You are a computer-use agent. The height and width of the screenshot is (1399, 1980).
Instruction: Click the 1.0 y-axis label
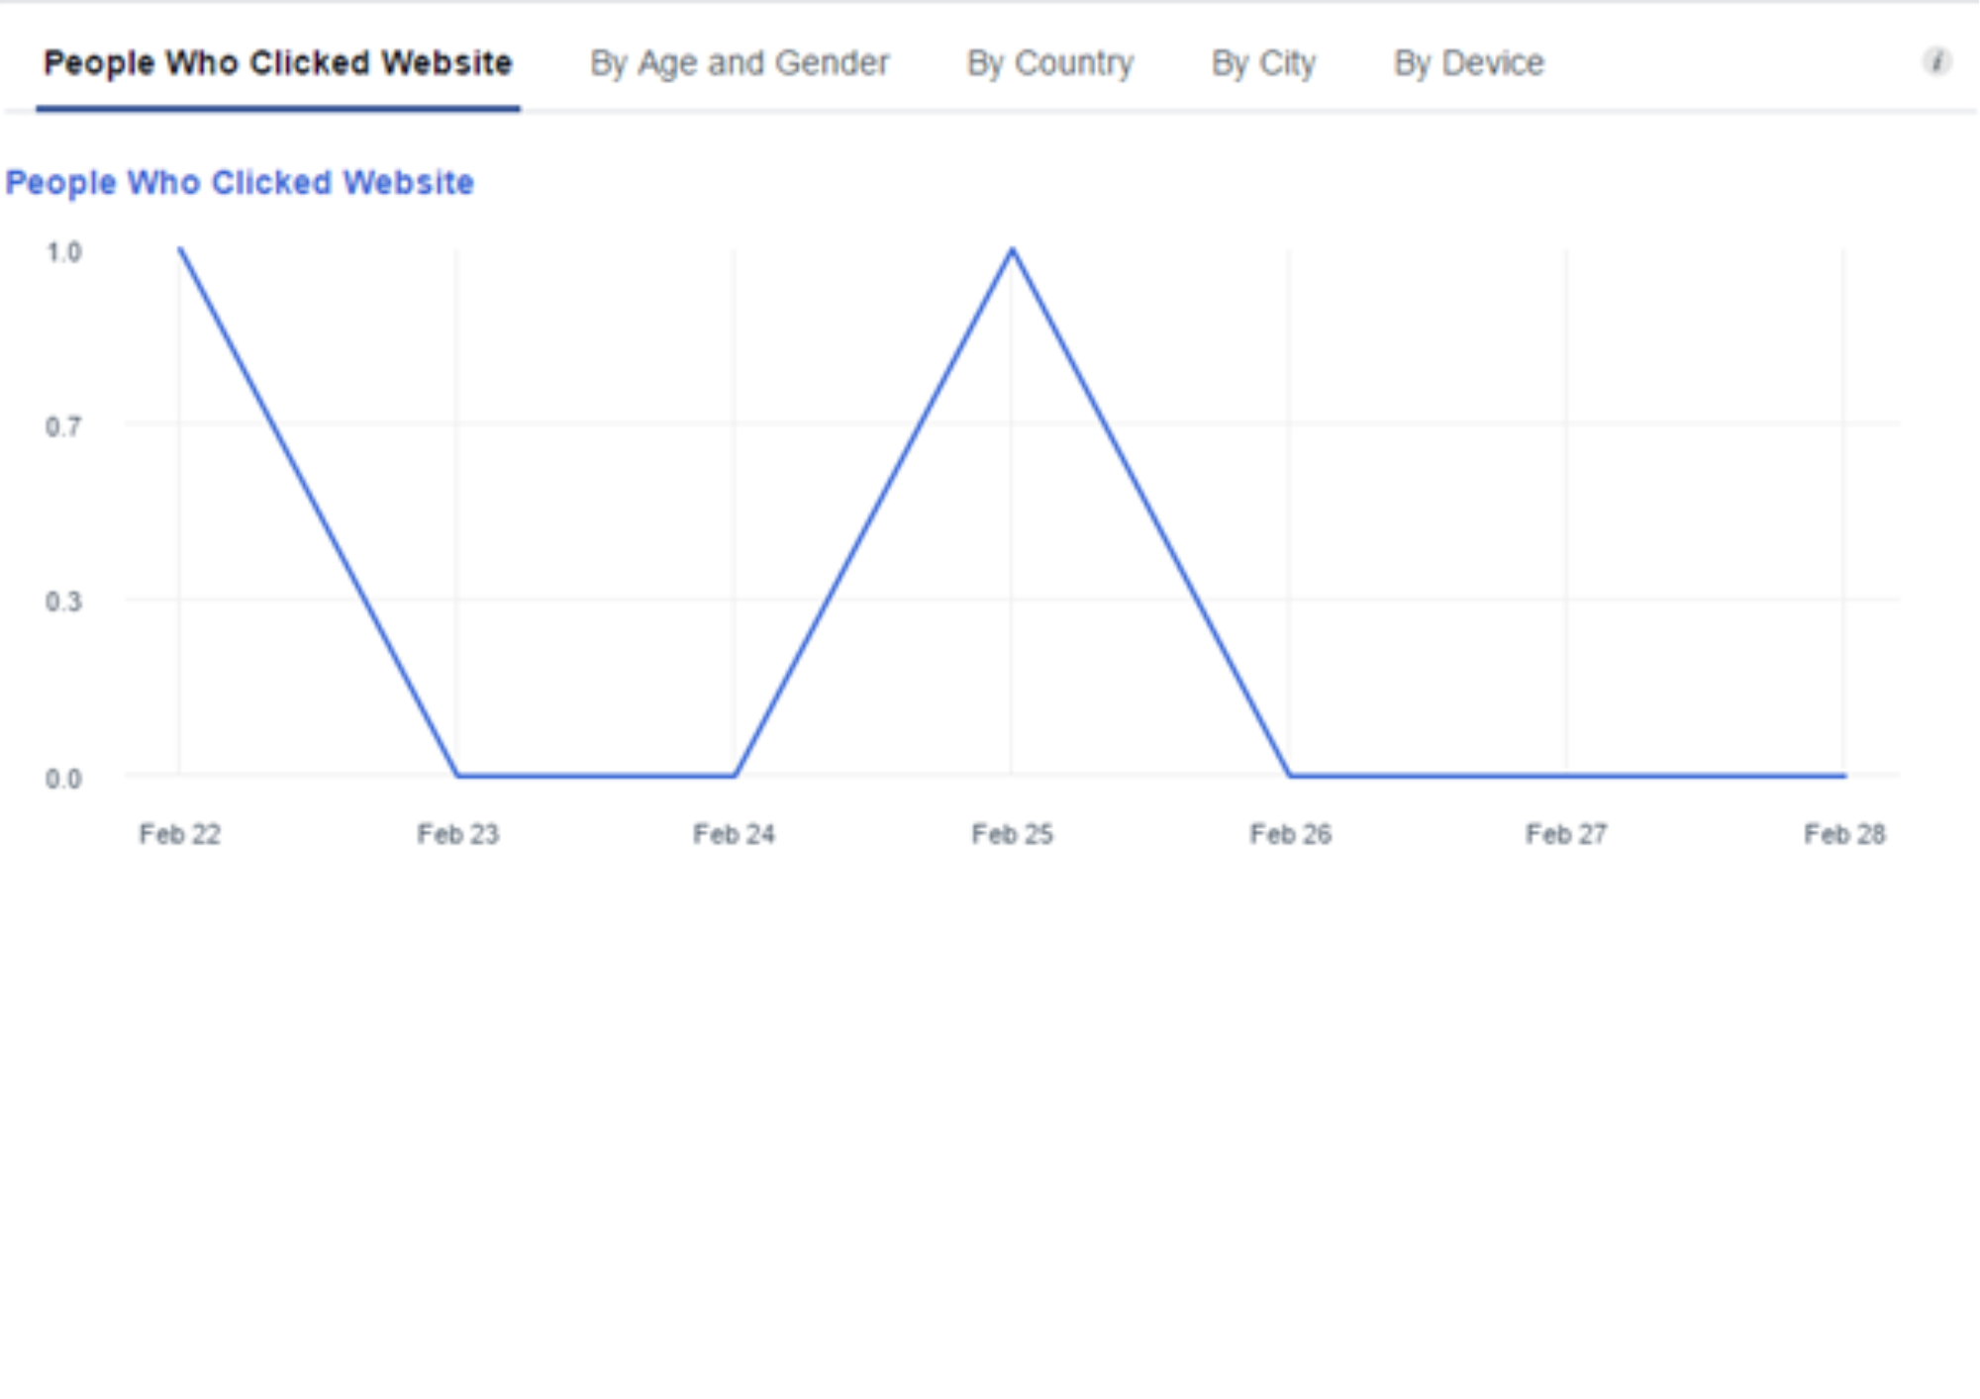pos(63,252)
